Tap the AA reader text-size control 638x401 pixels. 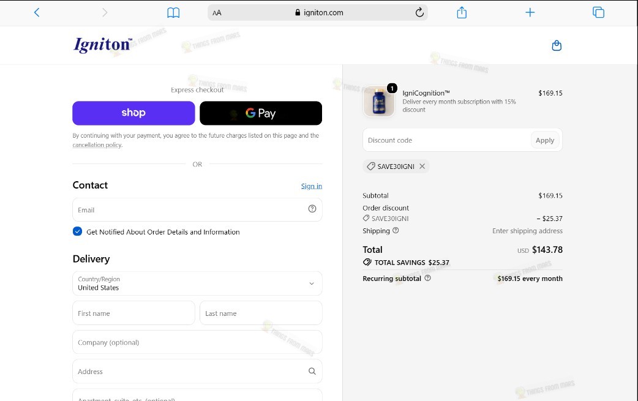click(x=217, y=13)
